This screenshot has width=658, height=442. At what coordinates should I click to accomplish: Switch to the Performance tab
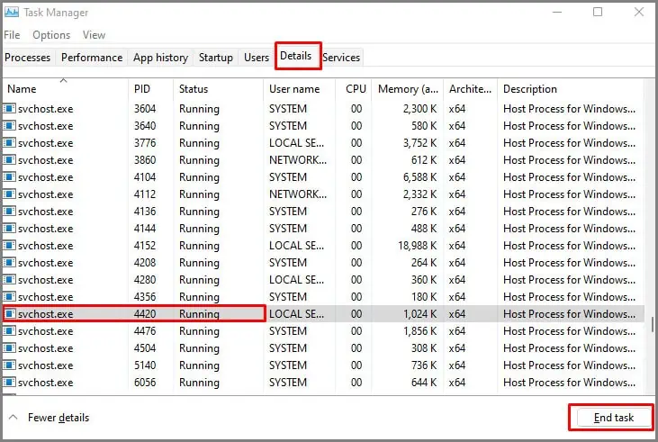point(92,58)
